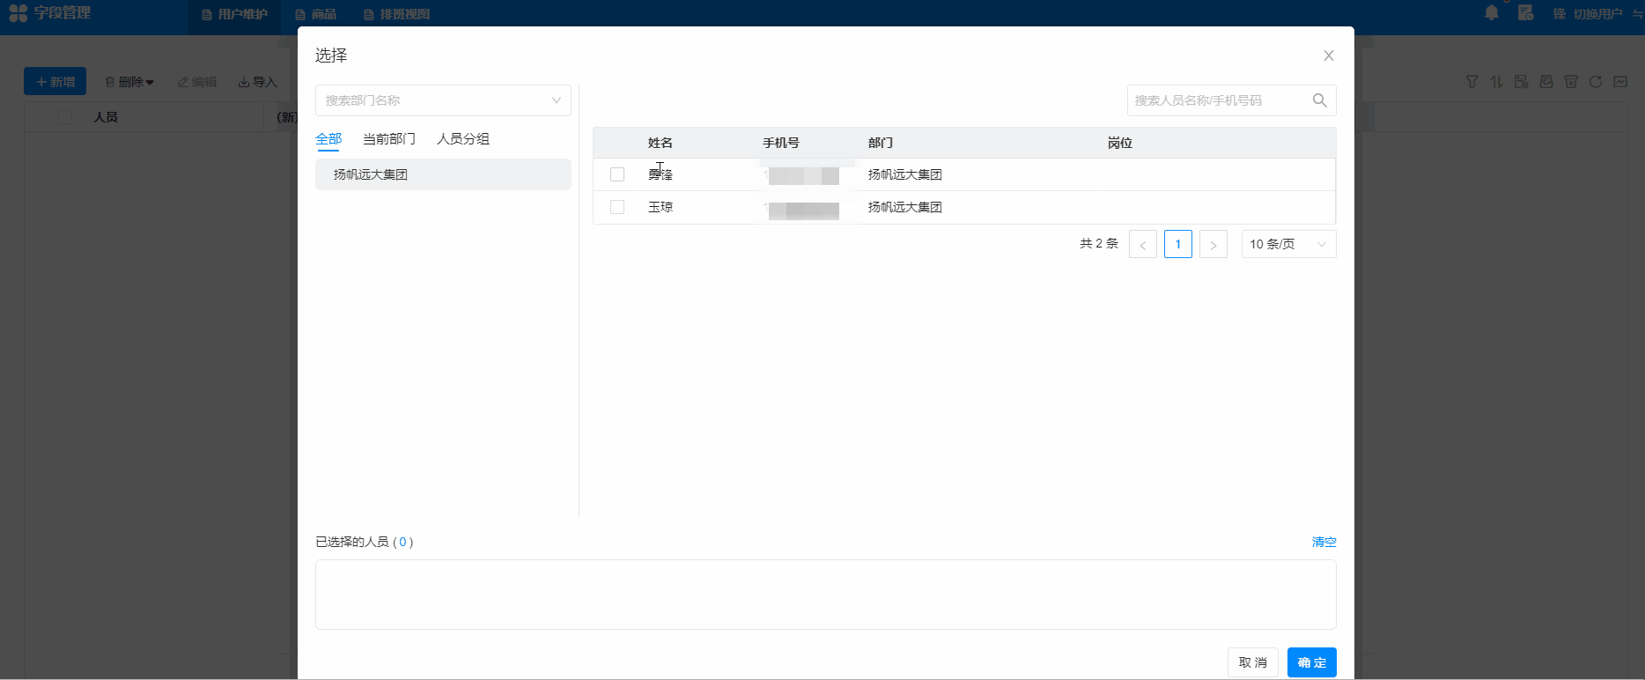Click the archive tray icon in background toolbar
Image resolution: width=1645 pixels, height=680 pixels.
pos(1545,82)
